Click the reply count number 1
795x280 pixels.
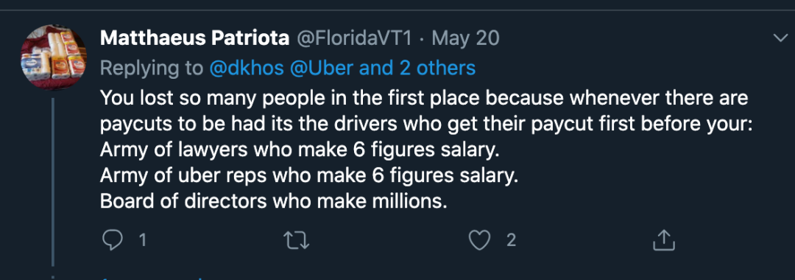[143, 240]
